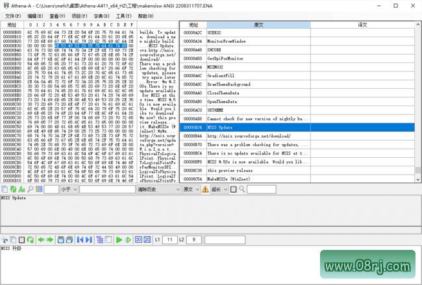Click the green Aa case icon
Viewport: 422px width, 285px height.
(22, 189)
